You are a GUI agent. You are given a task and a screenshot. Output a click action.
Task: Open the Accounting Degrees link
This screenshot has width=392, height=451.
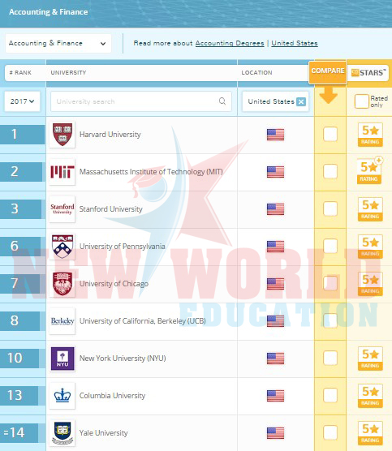click(x=230, y=43)
